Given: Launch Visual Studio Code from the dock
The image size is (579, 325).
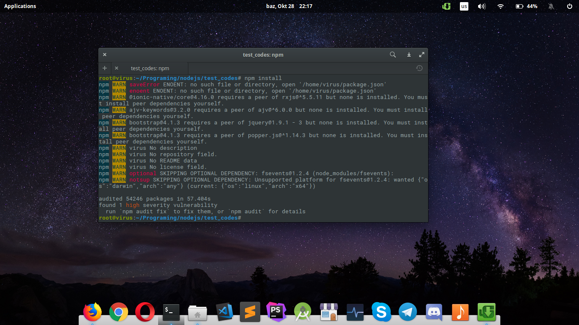Looking at the screenshot, I should (x=224, y=312).
